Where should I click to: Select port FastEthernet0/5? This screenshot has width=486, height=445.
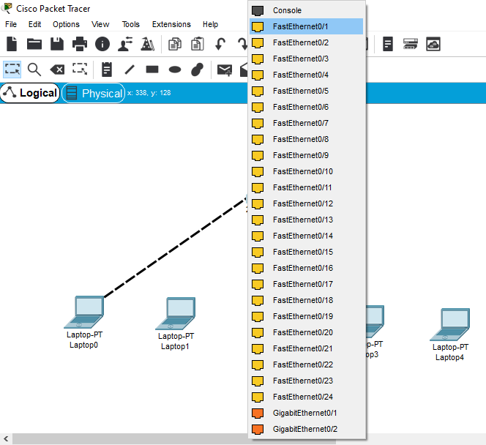(x=306, y=91)
